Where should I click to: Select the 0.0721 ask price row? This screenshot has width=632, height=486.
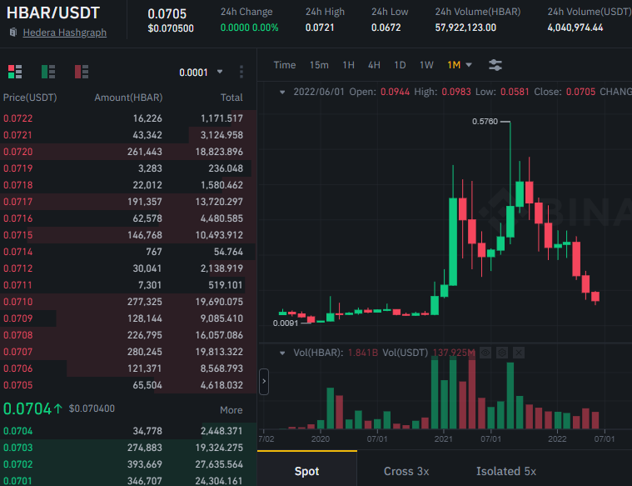(128, 135)
